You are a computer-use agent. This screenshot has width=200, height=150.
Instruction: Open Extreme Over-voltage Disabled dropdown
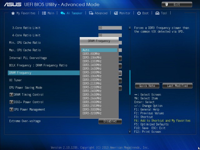click(110, 121)
